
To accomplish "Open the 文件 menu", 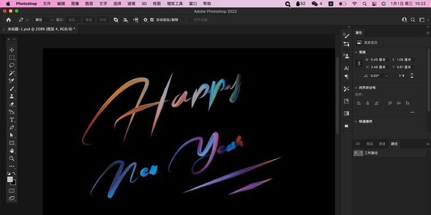I will pyautogui.click(x=47, y=4).
